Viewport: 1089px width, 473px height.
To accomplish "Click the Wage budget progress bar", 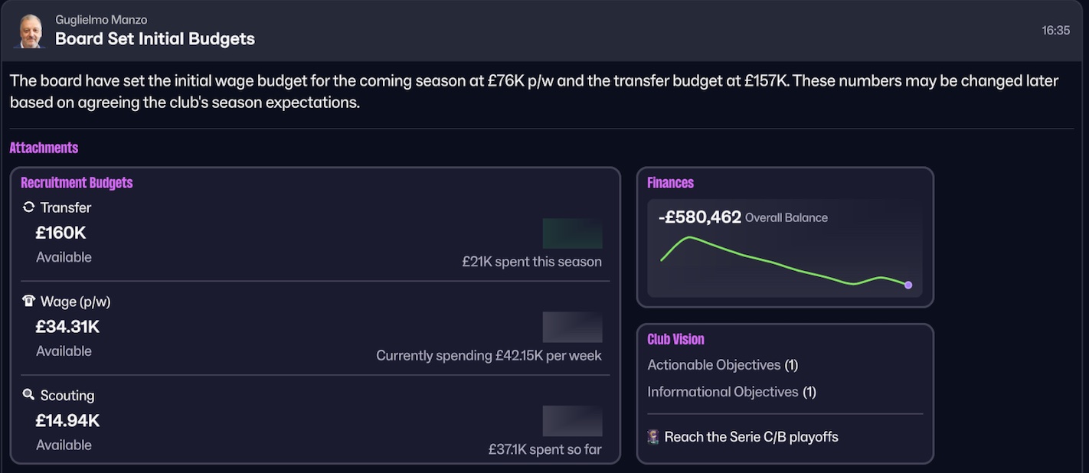I will coord(572,327).
